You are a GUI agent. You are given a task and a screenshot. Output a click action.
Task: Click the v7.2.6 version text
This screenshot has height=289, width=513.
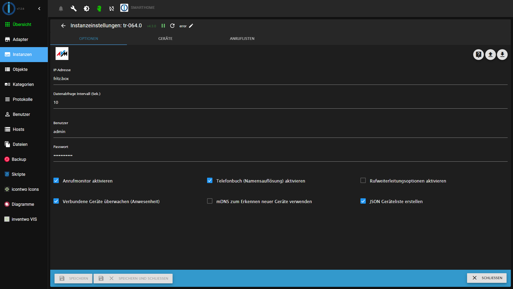click(x=20, y=9)
